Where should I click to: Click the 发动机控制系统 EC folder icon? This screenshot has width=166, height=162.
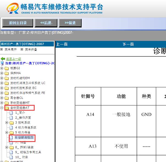click(7, 88)
